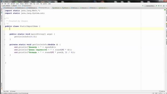
Task: Open the Analyze menu
Action: click(x=22, y=4)
